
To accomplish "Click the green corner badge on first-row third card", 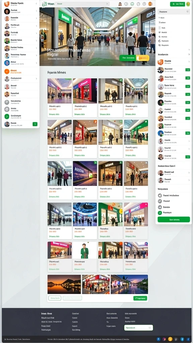I will 121,80.
